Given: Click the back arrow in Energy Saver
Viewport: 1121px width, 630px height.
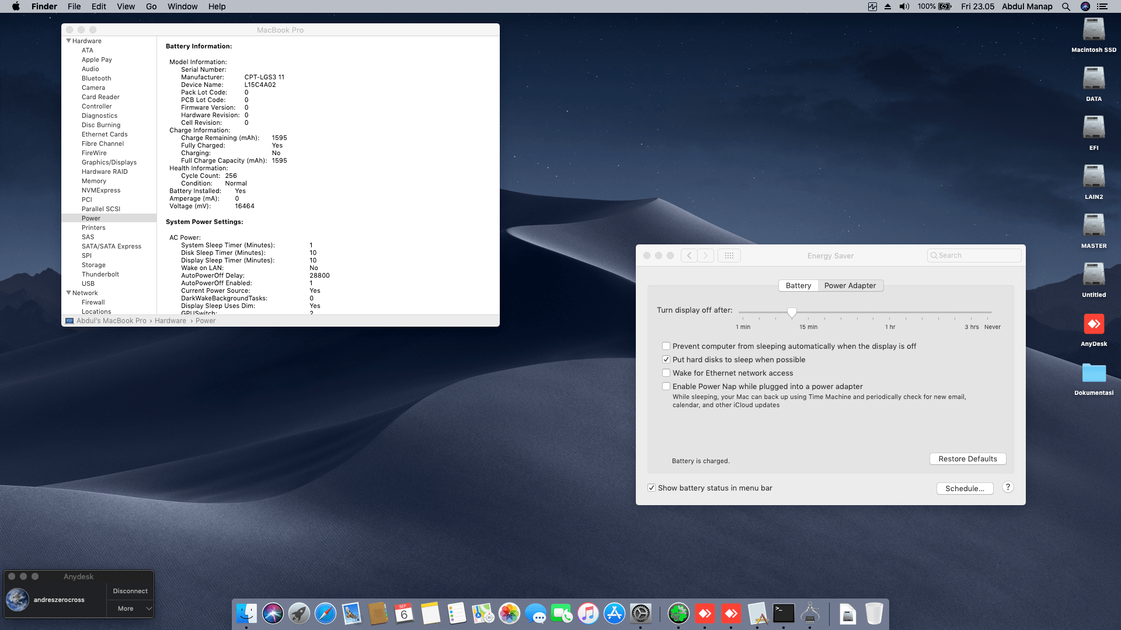Looking at the screenshot, I should click(x=689, y=256).
